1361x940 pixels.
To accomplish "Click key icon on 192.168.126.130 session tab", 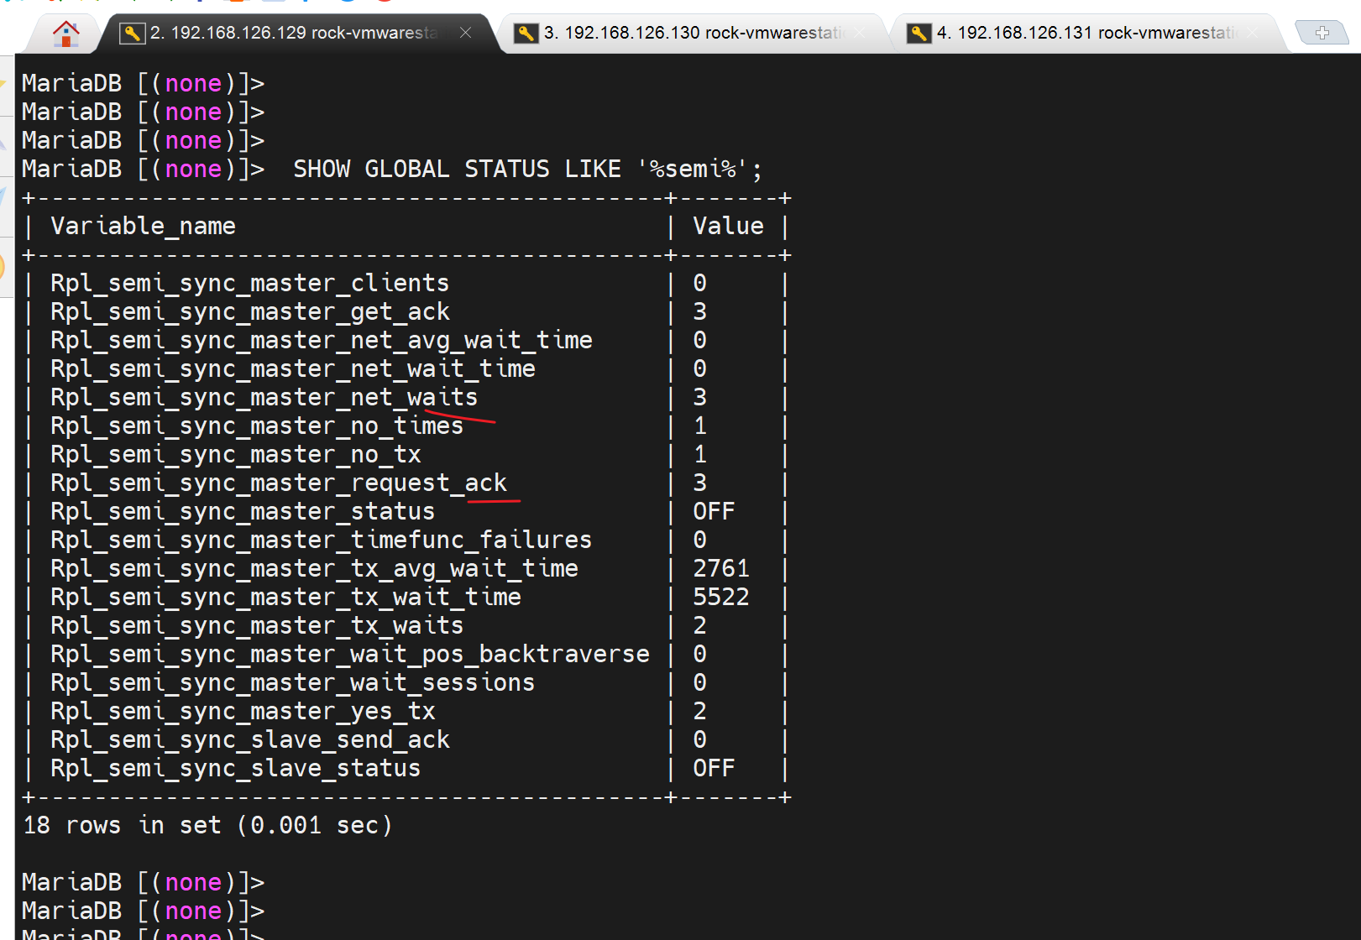I will pyautogui.click(x=526, y=34).
